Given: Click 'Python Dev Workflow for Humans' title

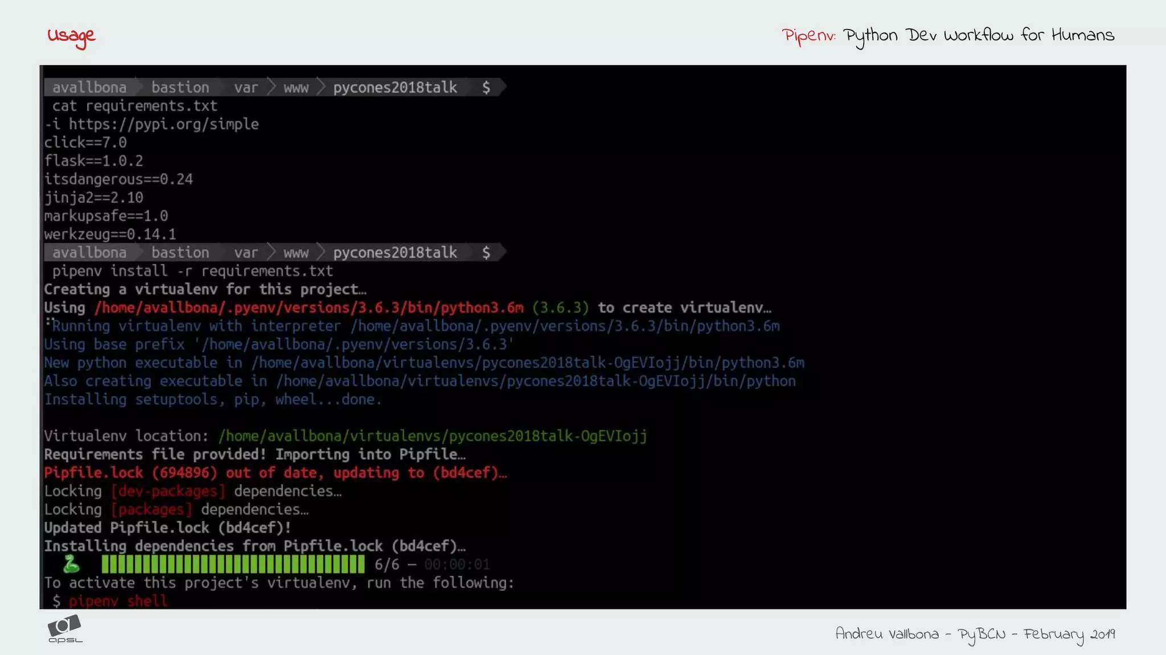Looking at the screenshot, I should pos(979,36).
